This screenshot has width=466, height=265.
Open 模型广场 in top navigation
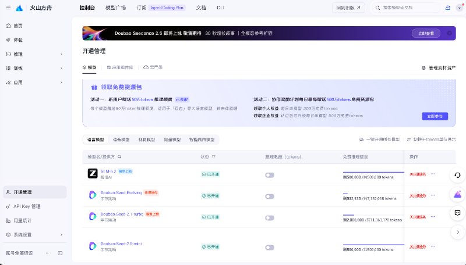click(x=115, y=8)
